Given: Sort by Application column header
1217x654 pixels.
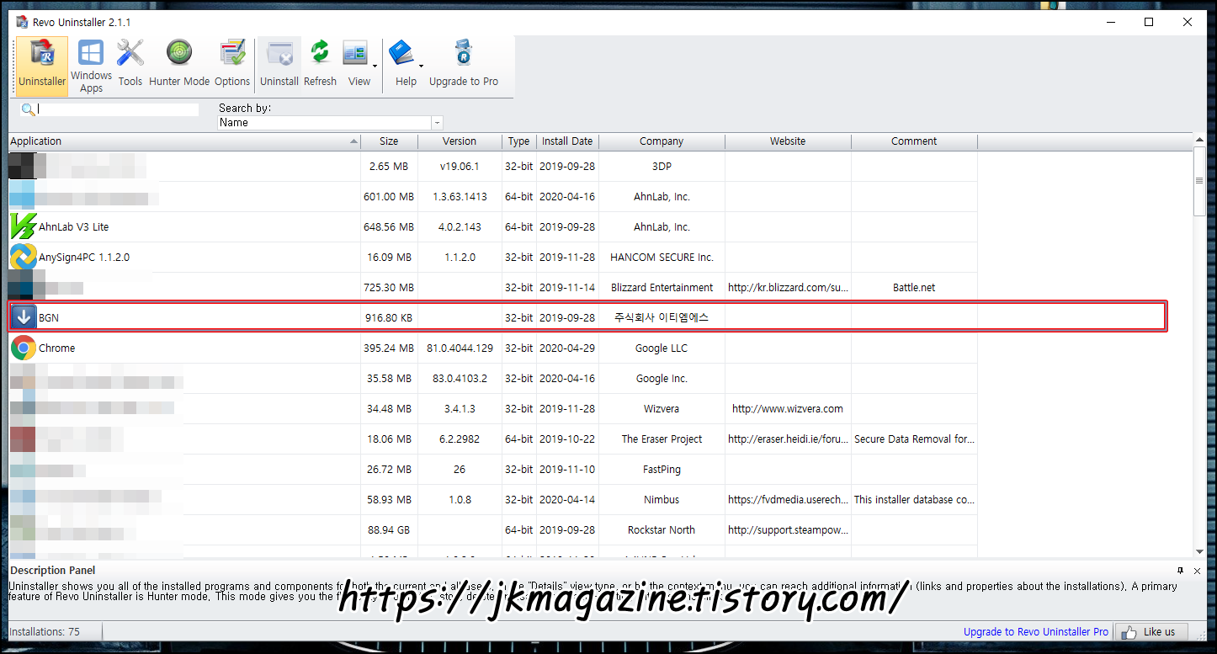Looking at the screenshot, I should pos(185,141).
